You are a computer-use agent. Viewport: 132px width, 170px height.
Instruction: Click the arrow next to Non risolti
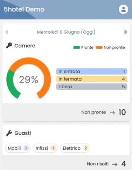tap(115, 164)
